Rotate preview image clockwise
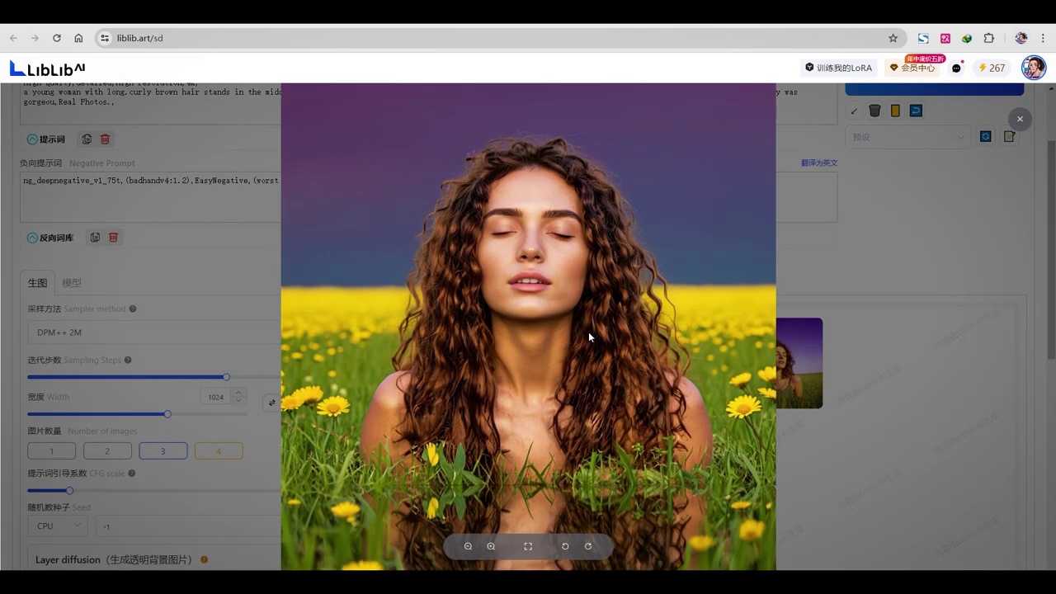1056x594 pixels. pyautogui.click(x=588, y=546)
